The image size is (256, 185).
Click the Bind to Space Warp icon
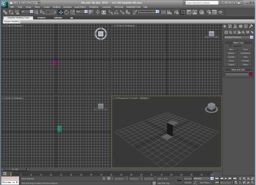tap(17, 12)
